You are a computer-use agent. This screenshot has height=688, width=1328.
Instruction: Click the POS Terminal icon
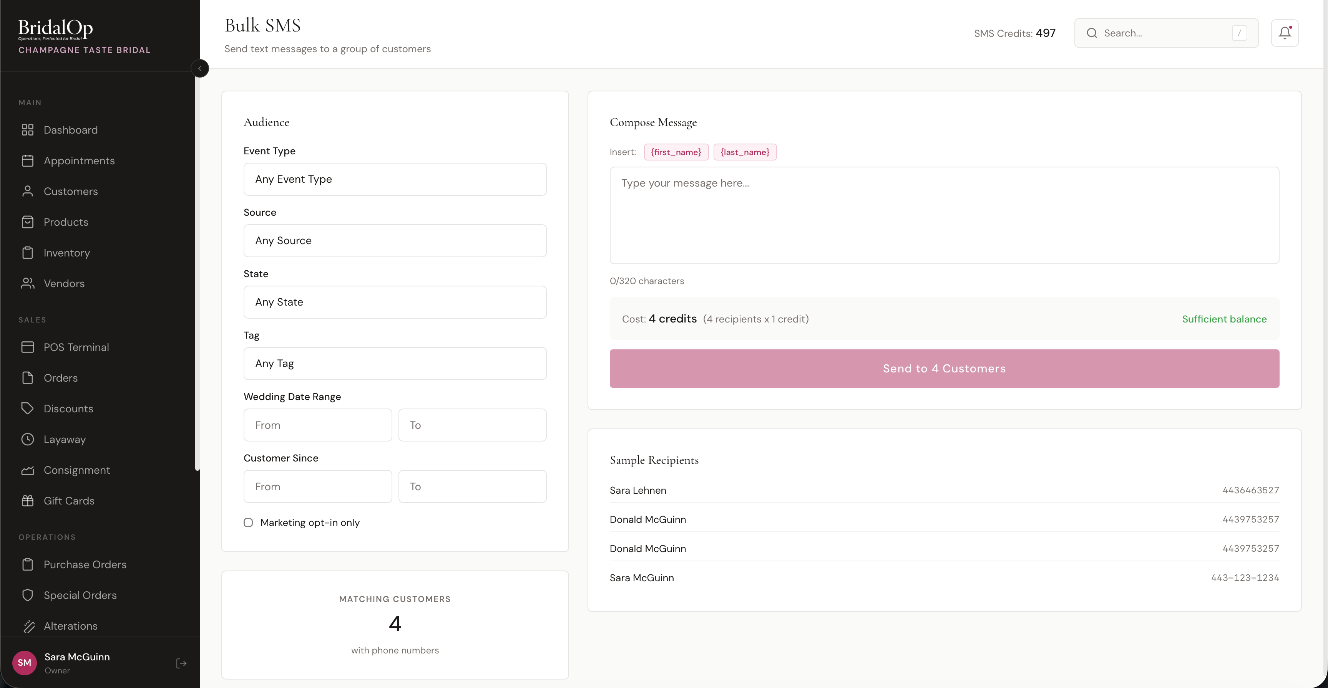pos(28,347)
